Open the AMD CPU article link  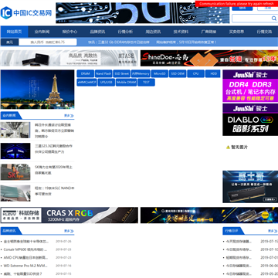(x=25, y=257)
